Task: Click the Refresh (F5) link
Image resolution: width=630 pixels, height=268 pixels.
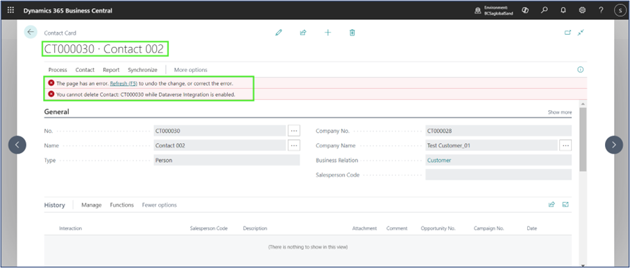Action: point(124,83)
